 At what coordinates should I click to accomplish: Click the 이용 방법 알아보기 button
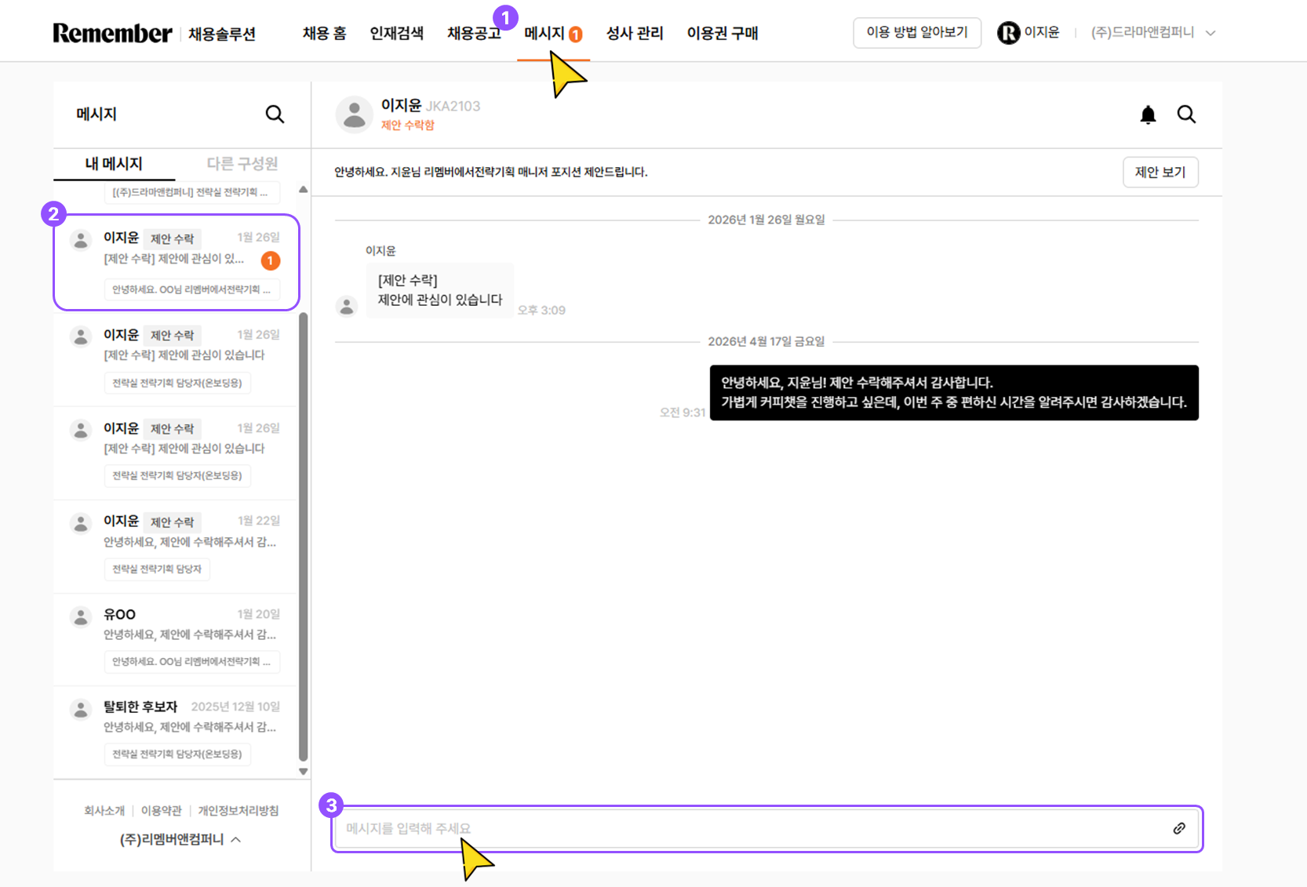tap(917, 33)
